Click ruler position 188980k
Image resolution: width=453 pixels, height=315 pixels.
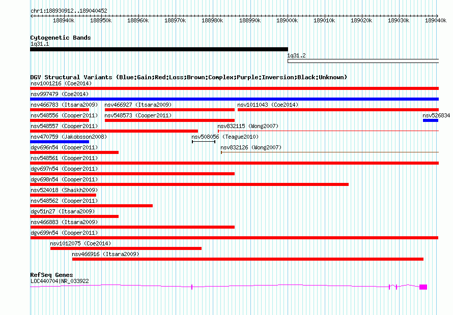coord(212,20)
